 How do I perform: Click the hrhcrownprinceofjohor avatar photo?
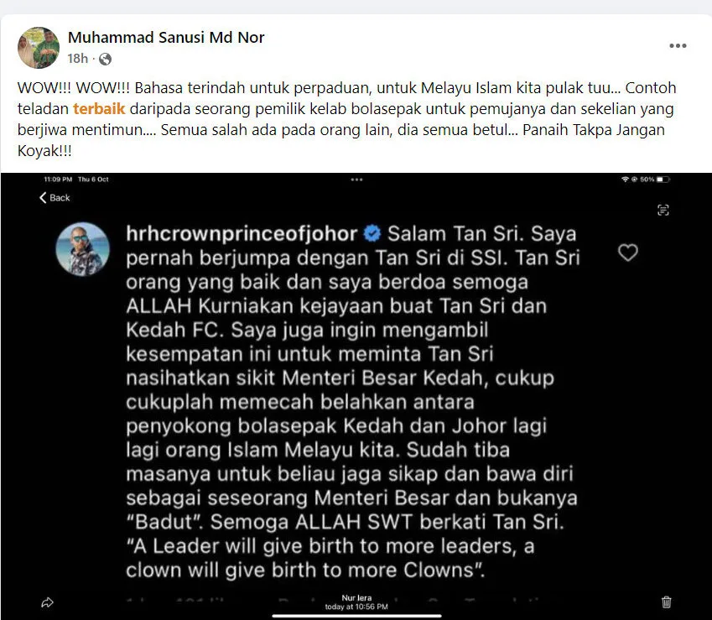click(83, 249)
